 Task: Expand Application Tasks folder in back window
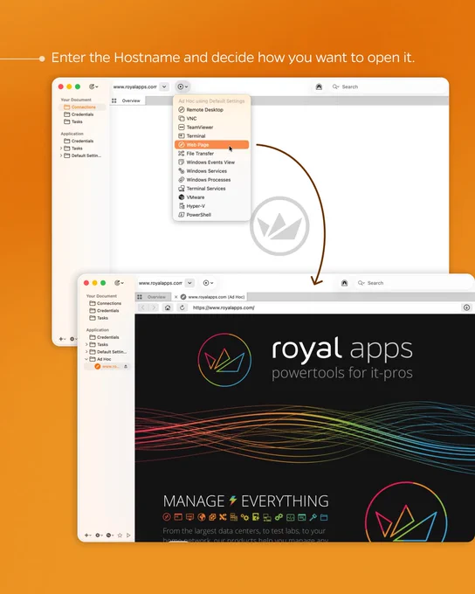[61, 148]
